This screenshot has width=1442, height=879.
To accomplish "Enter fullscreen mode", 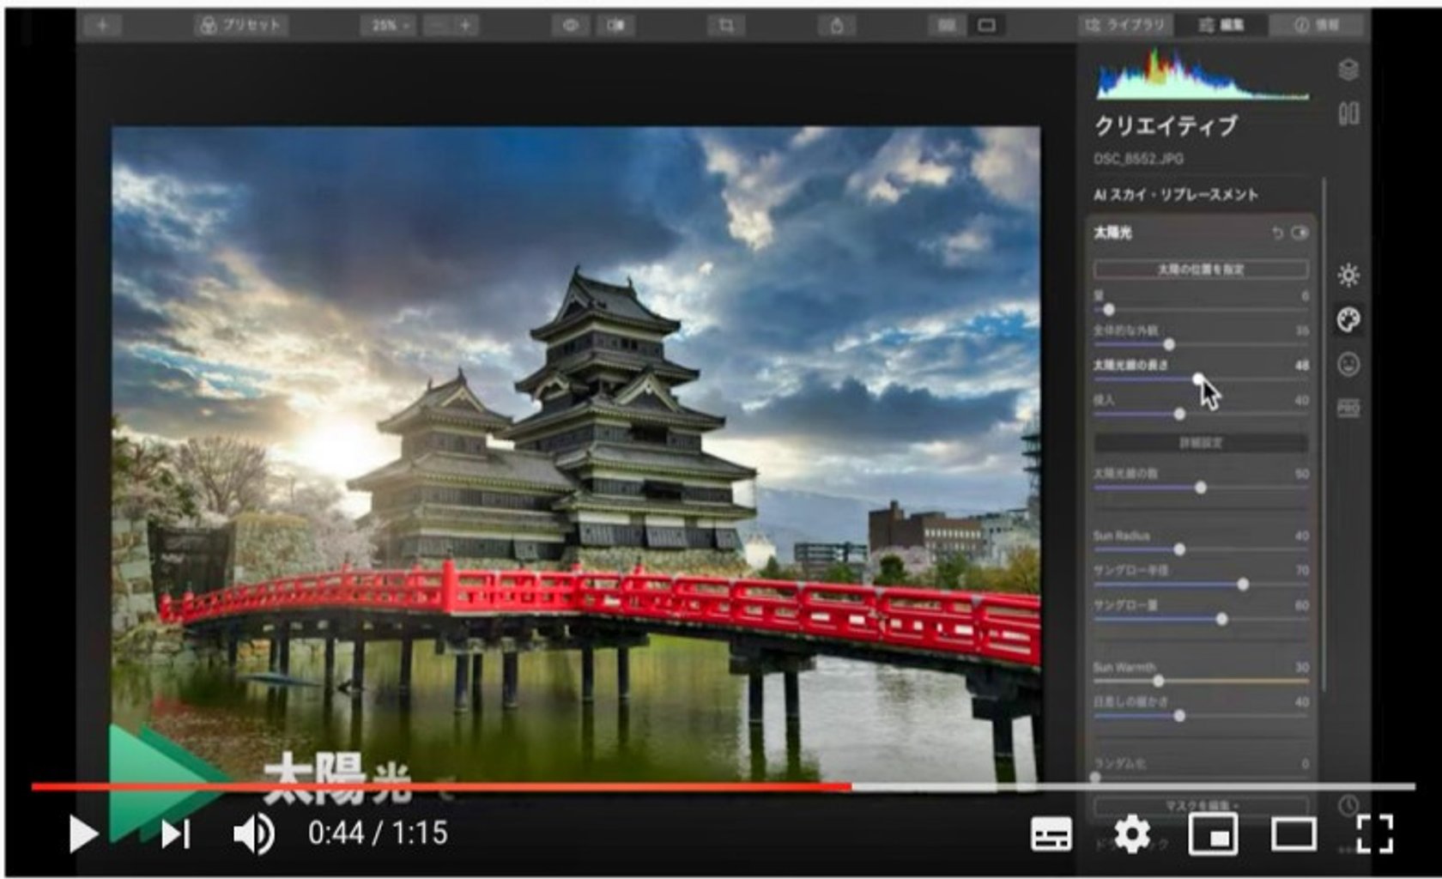I will coord(1374,834).
